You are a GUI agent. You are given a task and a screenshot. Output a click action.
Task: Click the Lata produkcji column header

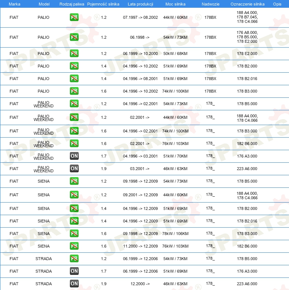pyautogui.click(x=140, y=4)
